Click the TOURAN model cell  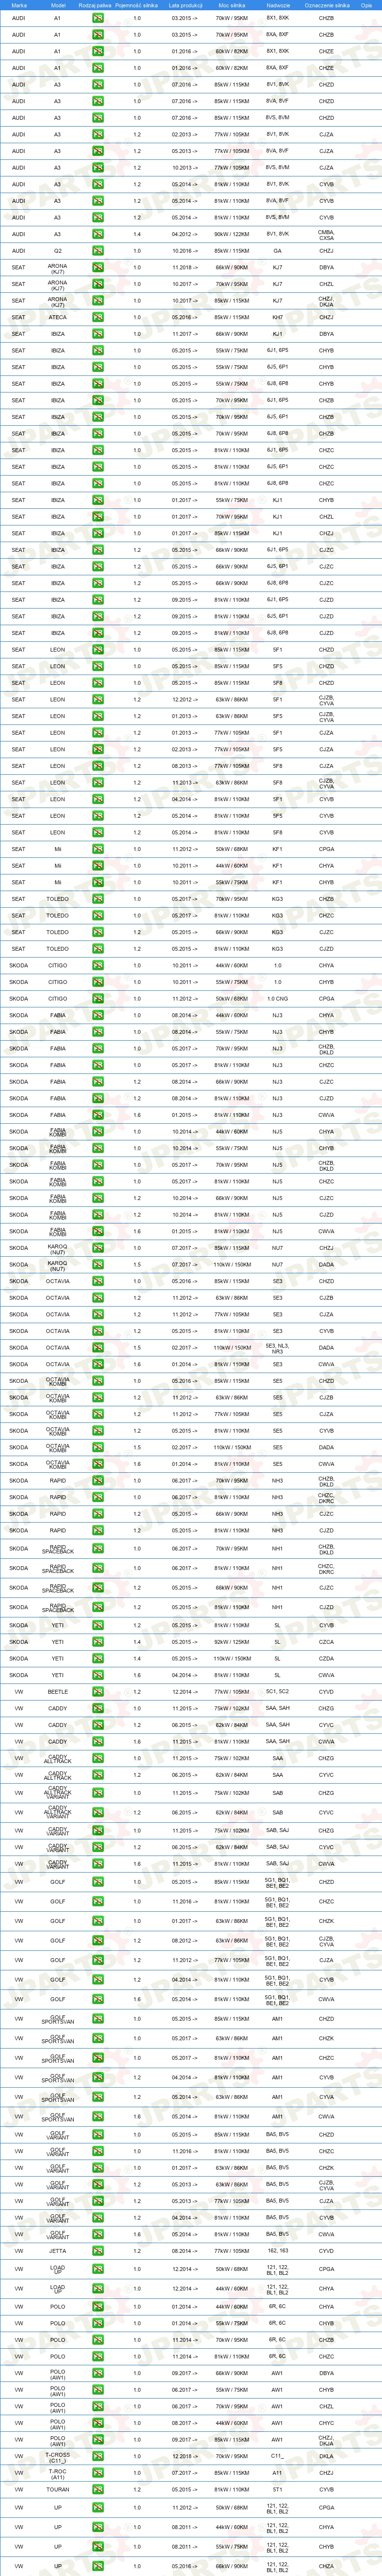point(57,2489)
